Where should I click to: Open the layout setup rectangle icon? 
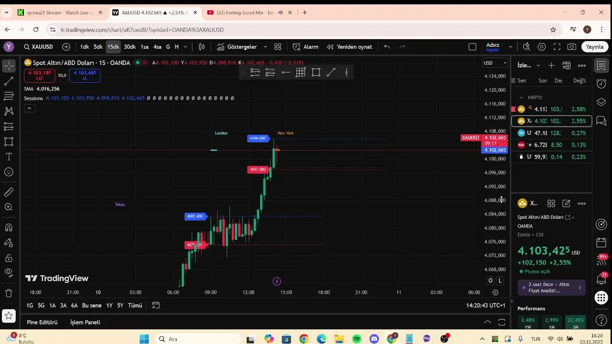pyautogui.click(x=472, y=47)
